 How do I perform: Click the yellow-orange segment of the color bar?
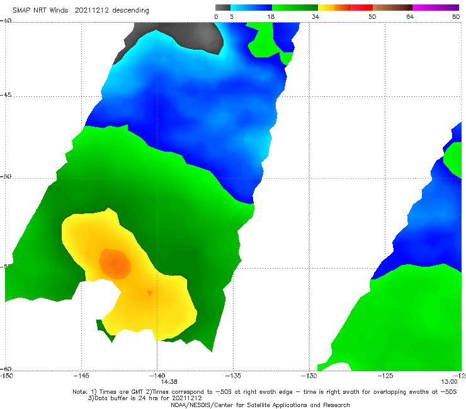point(334,8)
